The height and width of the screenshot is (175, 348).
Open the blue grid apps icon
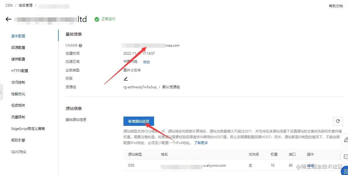[345, 171]
